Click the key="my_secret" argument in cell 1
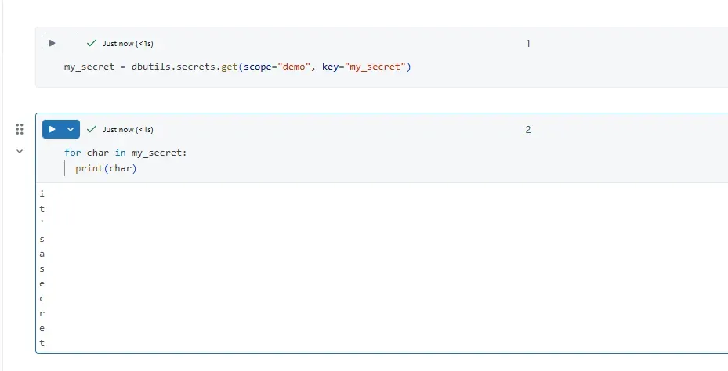Screen dimensions: 728x371 tap(364, 67)
